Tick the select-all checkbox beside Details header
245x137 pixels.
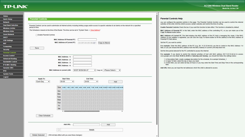pos(59,130)
